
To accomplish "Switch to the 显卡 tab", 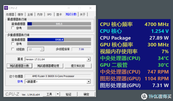I will (59, 14).
